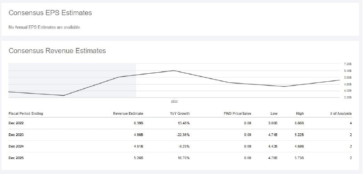Select the Dec 2022 fiscal period row

click(180, 123)
